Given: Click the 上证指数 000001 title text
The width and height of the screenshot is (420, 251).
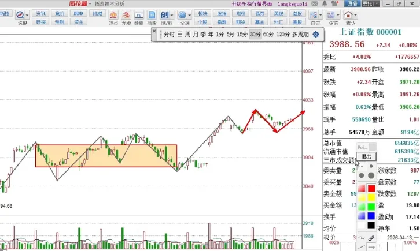Looking at the screenshot, I should click(371, 32).
